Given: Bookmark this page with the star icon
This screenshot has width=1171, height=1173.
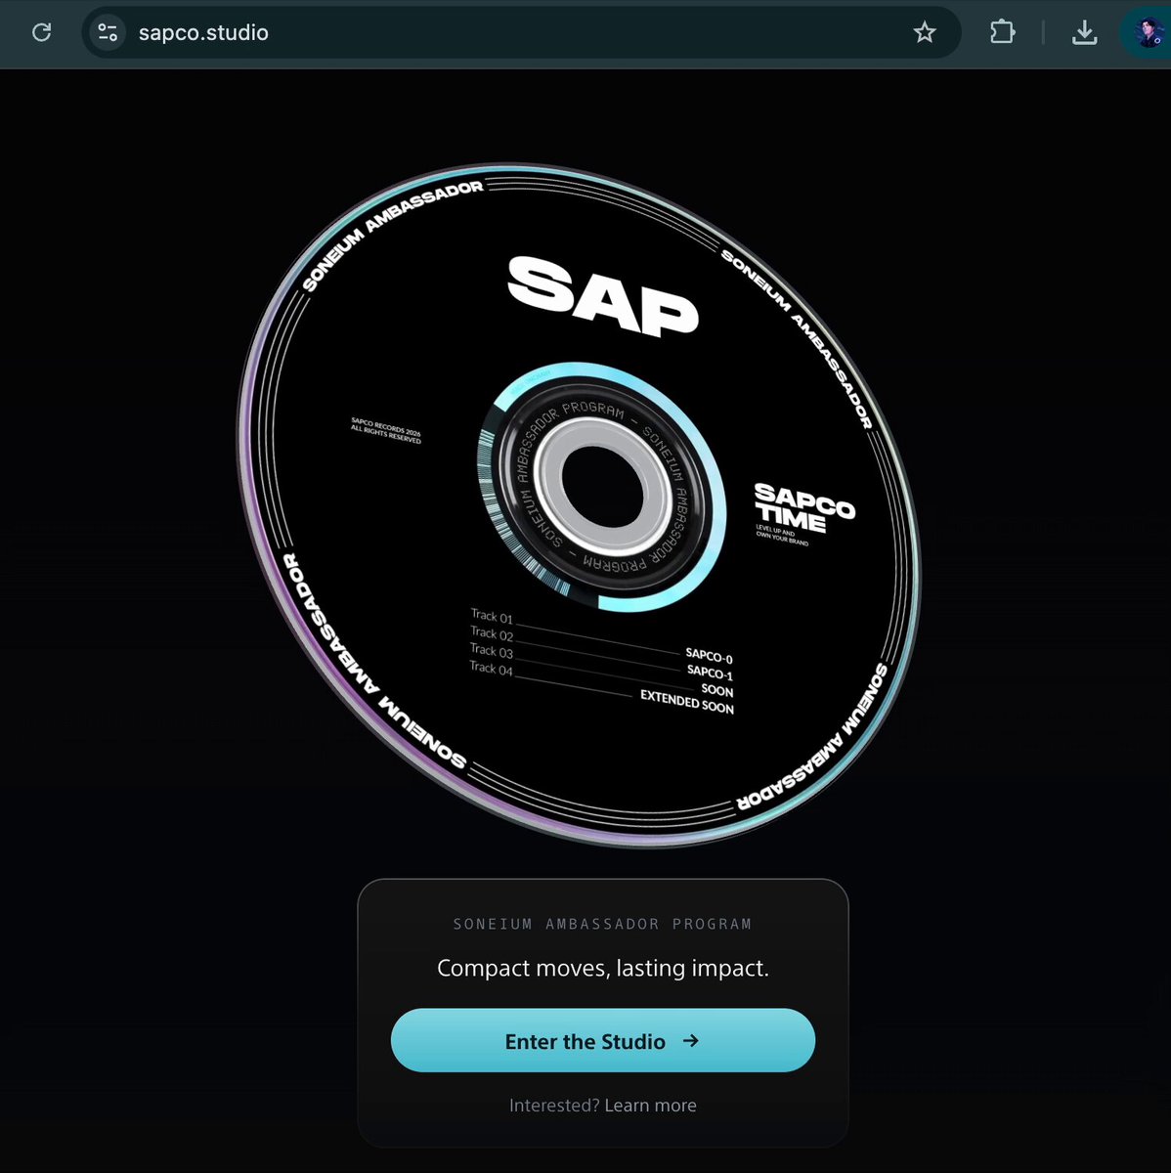Looking at the screenshot, I should (x=924, y=33).
